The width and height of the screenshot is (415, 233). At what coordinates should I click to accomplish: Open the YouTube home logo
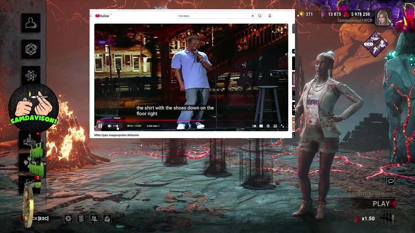[102, 16]
